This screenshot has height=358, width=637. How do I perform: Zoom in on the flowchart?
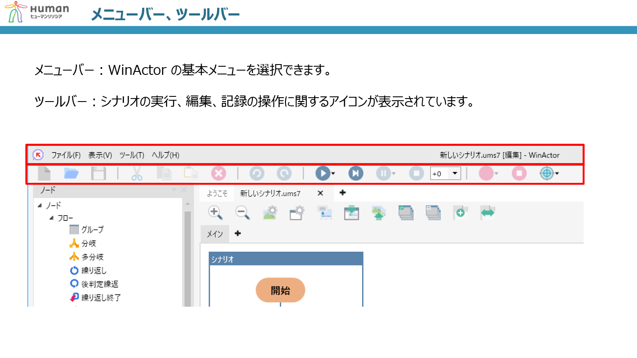tap(214, 213)
